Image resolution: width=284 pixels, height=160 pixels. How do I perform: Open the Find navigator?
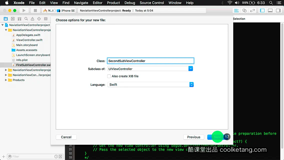[26, 19]
